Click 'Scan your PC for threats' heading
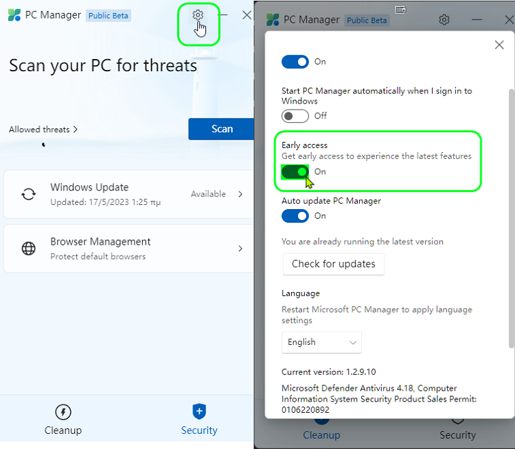The height and width of the screenshot is (449, 515). coord(103,66)
